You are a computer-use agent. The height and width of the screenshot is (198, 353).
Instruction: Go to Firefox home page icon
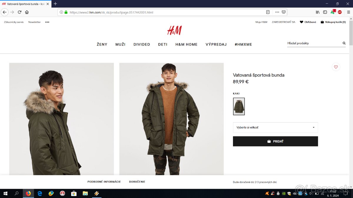[x=27, y=12]
